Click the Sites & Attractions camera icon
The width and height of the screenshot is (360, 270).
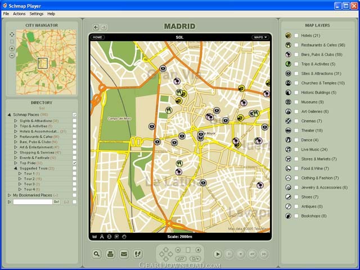[288, 74]
